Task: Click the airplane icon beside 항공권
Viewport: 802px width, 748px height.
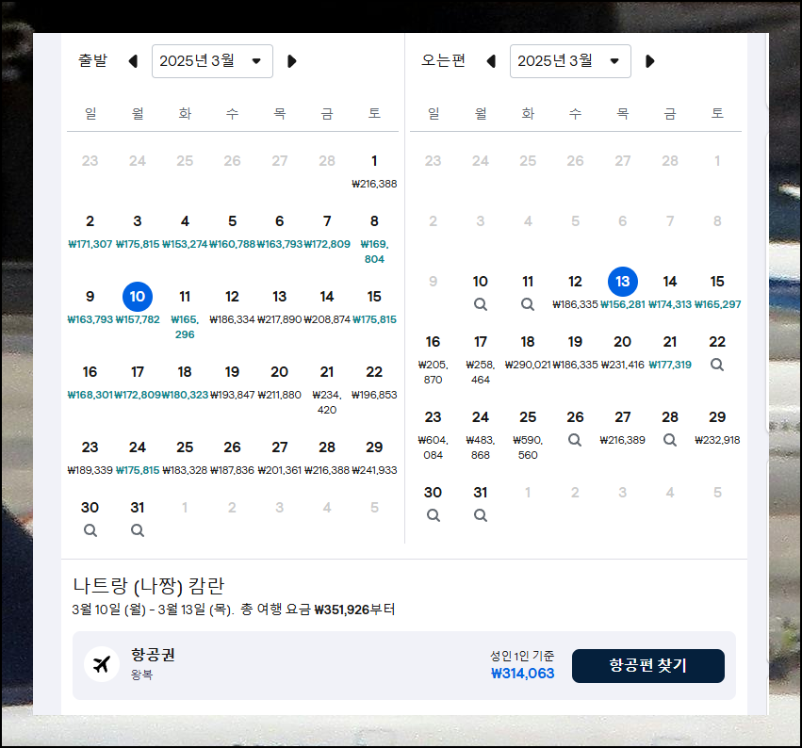Action: pos(102,665)
